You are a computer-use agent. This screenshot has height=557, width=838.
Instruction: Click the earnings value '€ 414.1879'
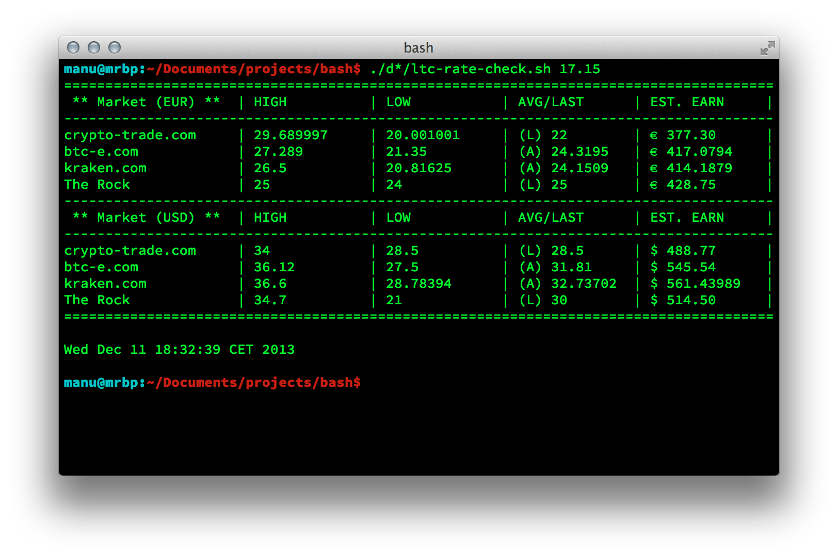[x=691, y=168]
